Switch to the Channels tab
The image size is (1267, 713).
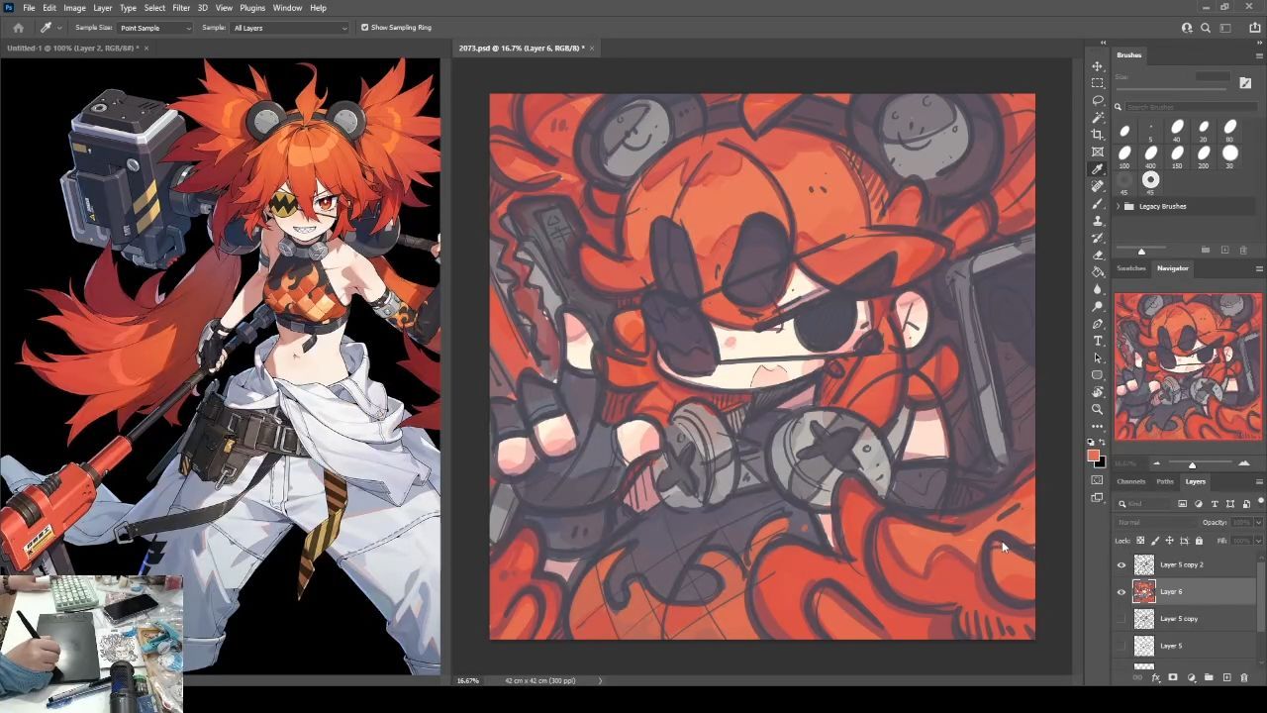click(1130, 481)
